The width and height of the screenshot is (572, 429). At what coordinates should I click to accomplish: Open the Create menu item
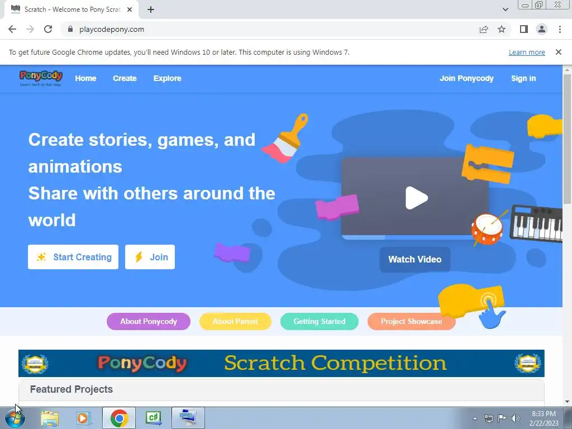click(x=125, y=78)
